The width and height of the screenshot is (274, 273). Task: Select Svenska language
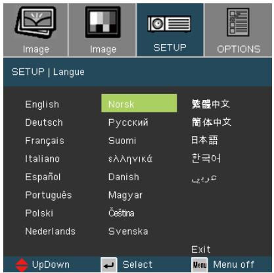tap(128, 232)
